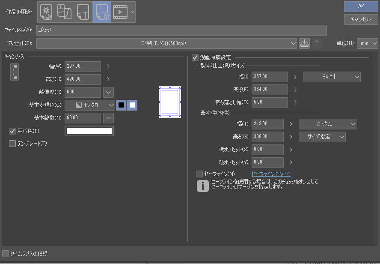Enable the セーフライン(M) checkbox
The height and width of the screenshot is (264, 380).
click(x=199, y=174)
